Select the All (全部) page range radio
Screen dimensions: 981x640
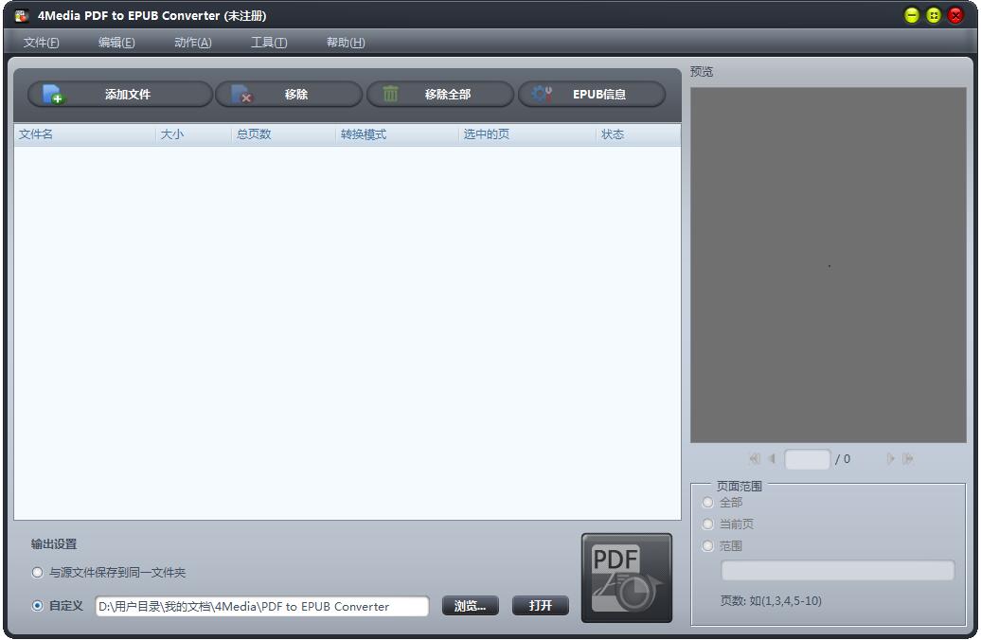(x=707, y=503)
